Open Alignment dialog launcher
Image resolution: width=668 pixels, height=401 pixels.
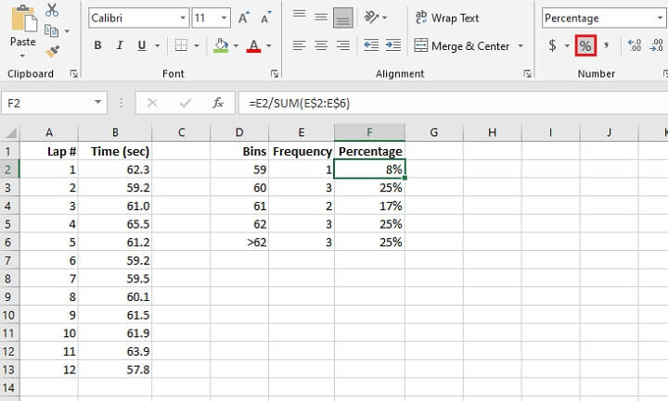click(x=527, y=74)
